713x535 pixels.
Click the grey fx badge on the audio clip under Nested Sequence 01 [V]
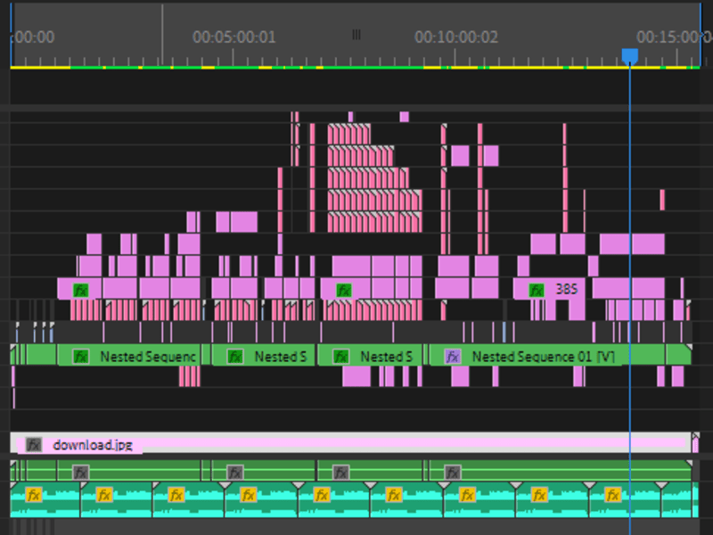tap(453, 473)
